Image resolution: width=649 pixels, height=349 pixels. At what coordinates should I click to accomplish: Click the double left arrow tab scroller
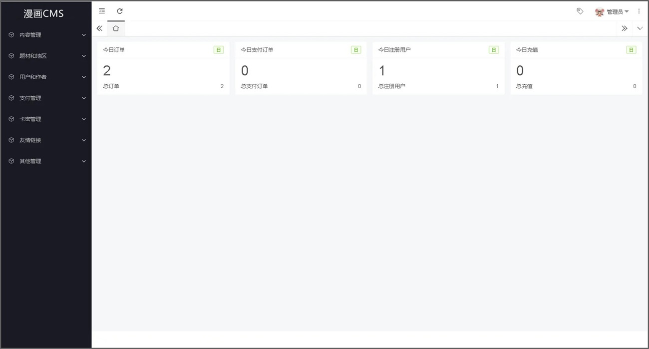(x=99, y=28)
